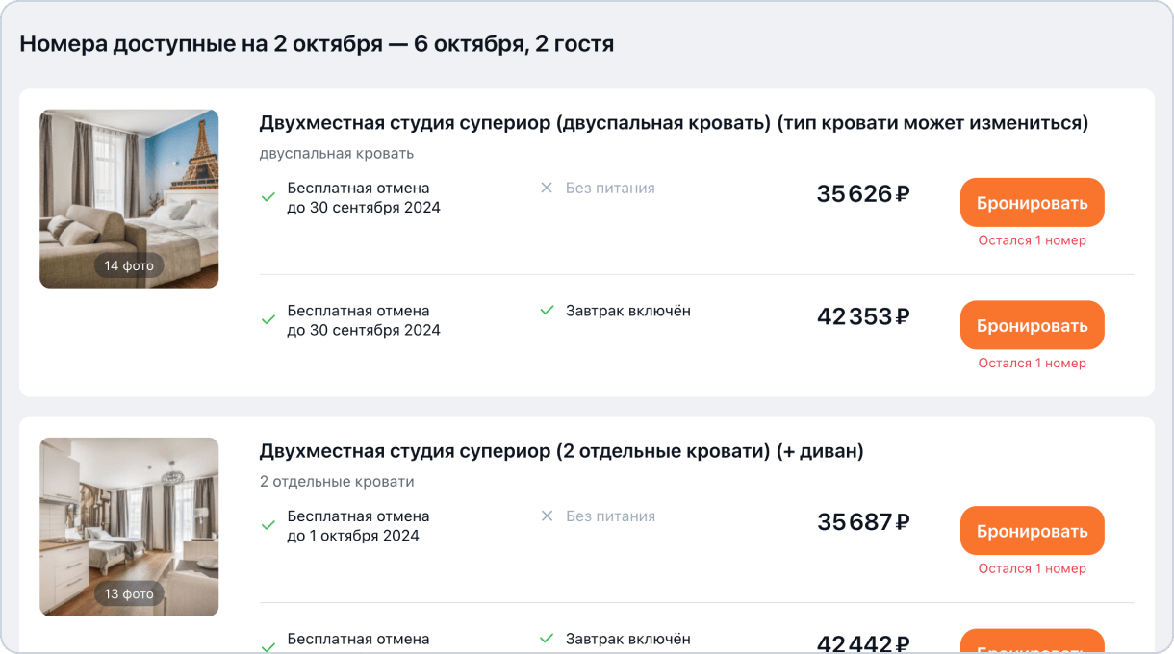
Task: Click the green checkmark next to 35 626 ₽ free cancellation
Action: (268, 197)
